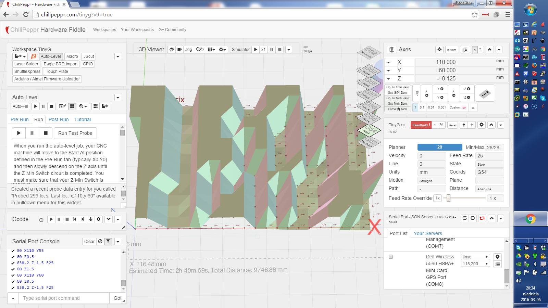Toggle the Laser Solder widget
This screenshot has height=308, width=548.
[x=26, y=64]
